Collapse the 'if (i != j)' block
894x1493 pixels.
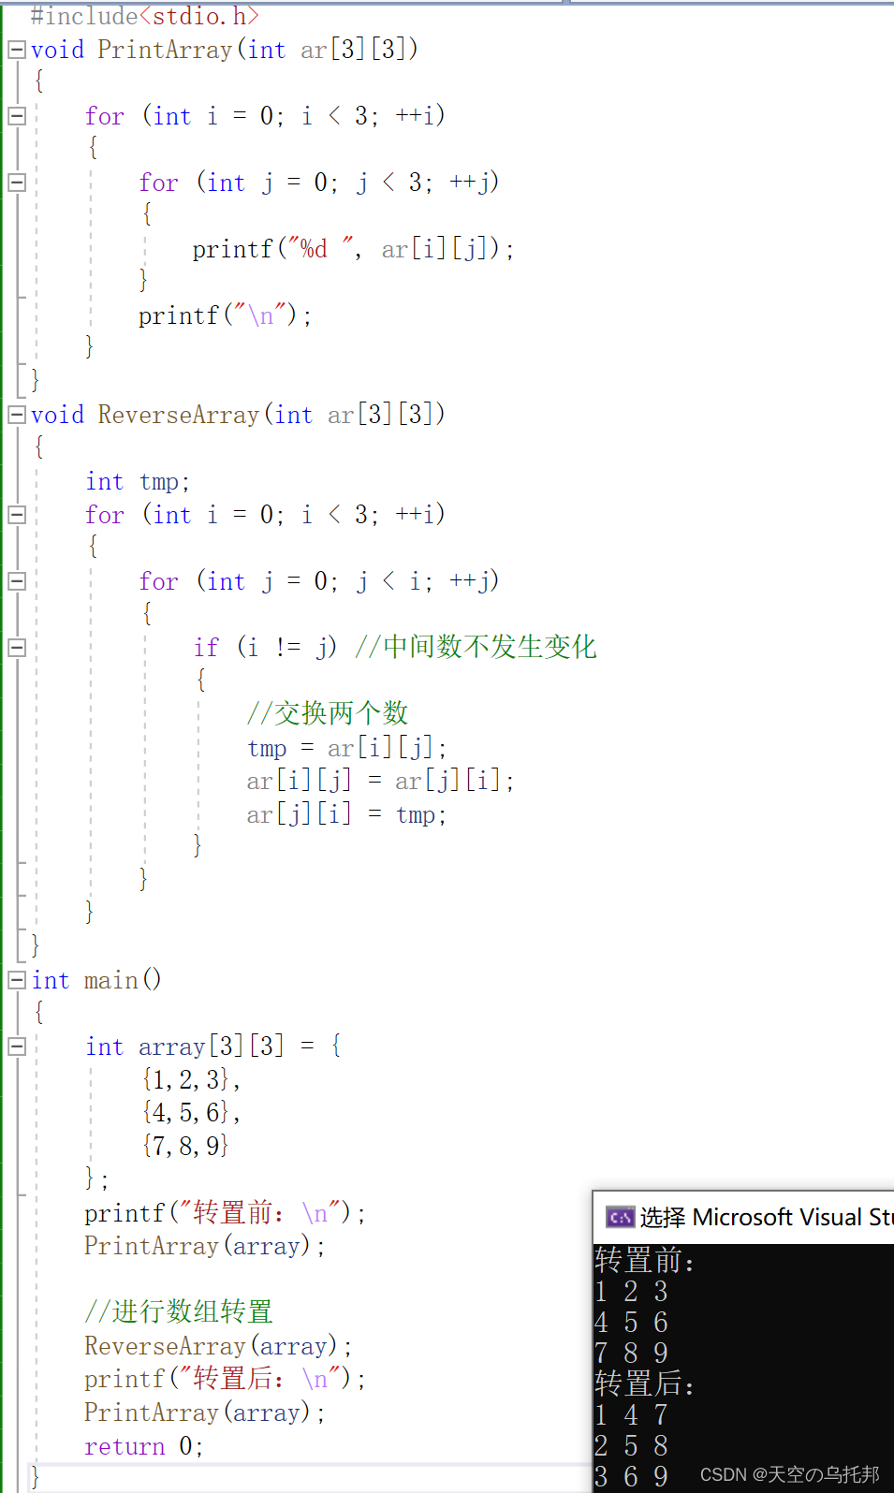pos(17,648)
